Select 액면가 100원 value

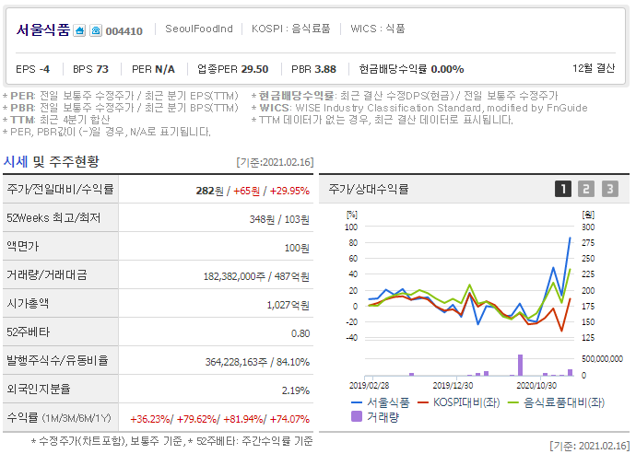[297, 248]
